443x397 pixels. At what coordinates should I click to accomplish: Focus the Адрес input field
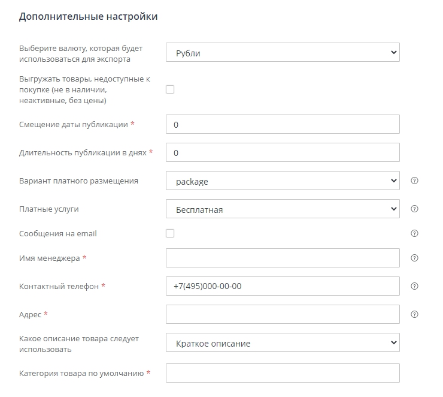[283, 314]
